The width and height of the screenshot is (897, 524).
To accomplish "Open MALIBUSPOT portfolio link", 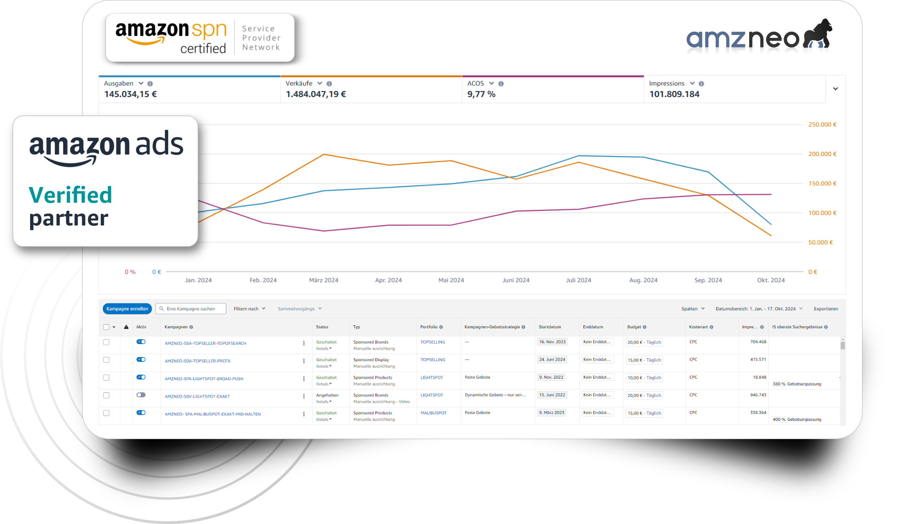I will tap(433, 413).
